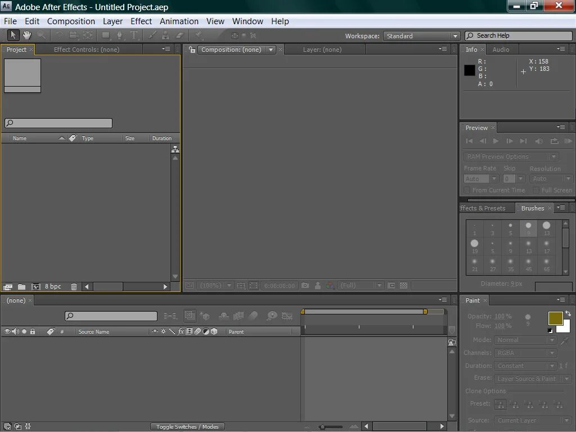Open the Composition menu
The width and height of the screenshot is (576, 432).
[x=71, y=21]
